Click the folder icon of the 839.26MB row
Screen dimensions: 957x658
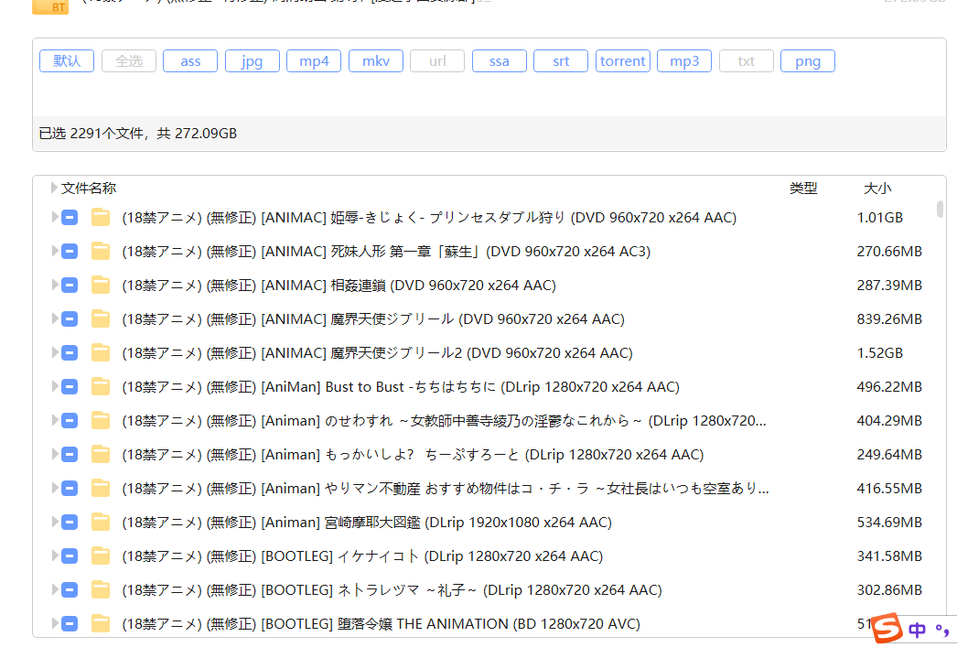click(x=101, y=319)
